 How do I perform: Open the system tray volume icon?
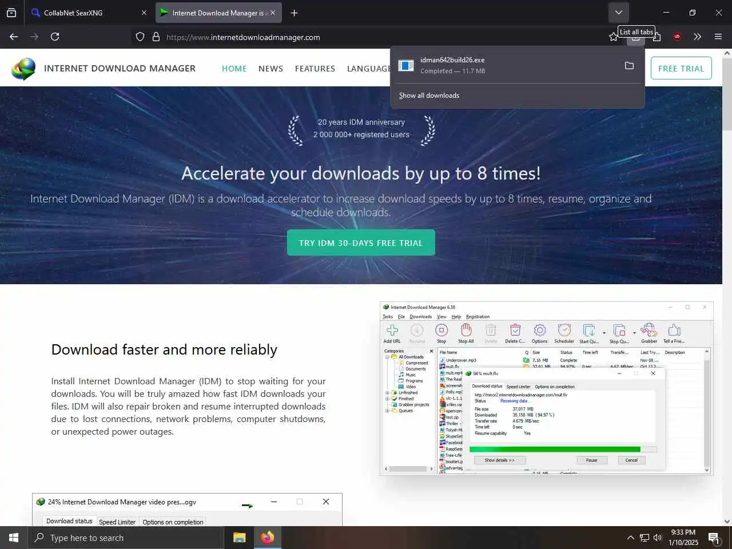click(657, 538)
